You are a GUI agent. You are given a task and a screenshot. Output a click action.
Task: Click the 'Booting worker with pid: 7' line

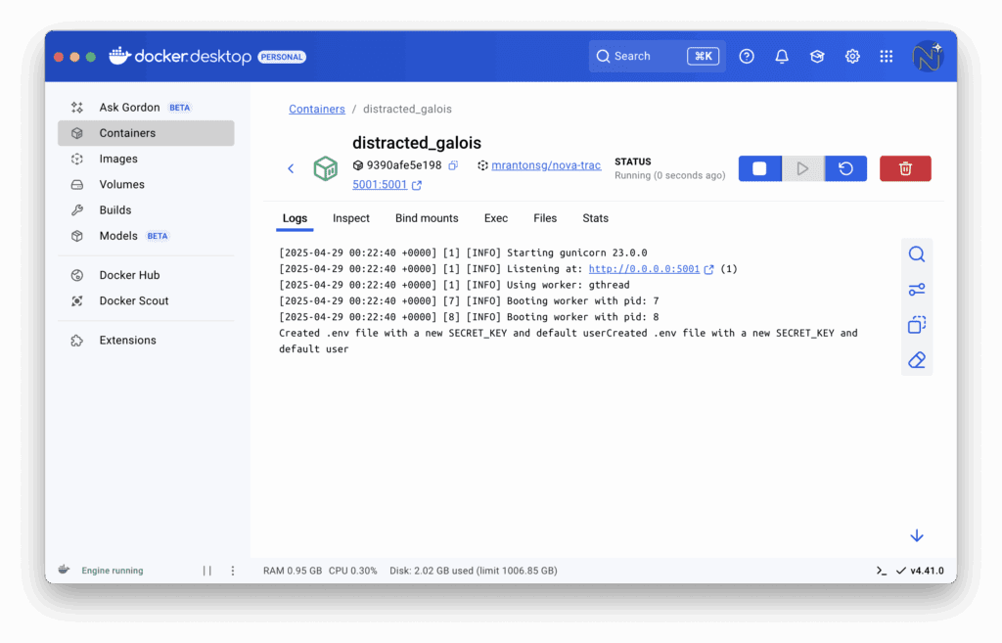tap(469, 301)
